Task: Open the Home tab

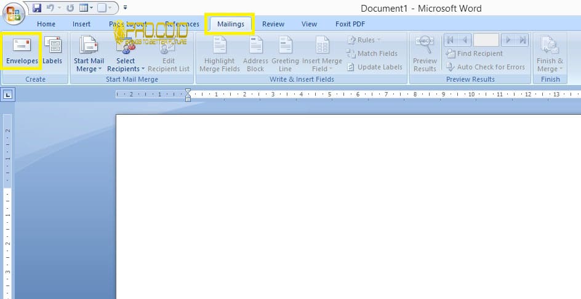Action: (x=46, y=24)
